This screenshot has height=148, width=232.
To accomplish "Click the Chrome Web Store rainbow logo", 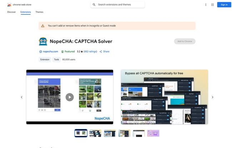I will point(9,5).
